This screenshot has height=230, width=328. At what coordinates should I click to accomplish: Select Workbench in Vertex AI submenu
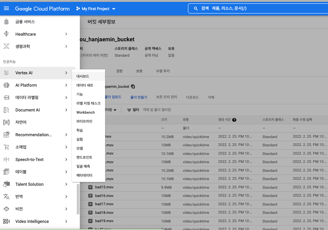[88, 112]
